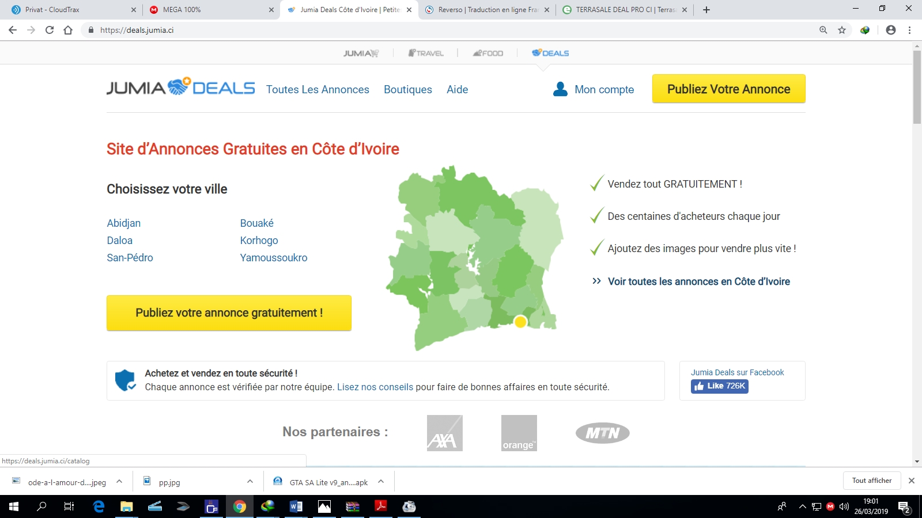Click the MTN partner logo
This screenshot has height=518, width=922.
coord(602,433)
